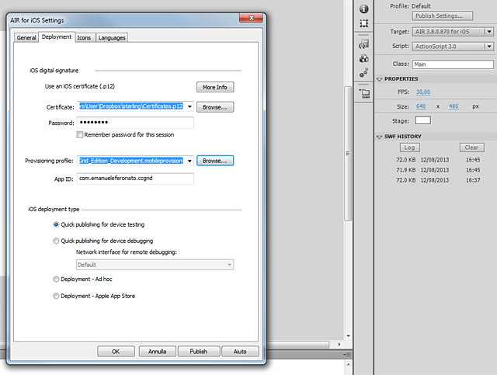The width and height of the screenshot is (497, 375).
Task: Expand the Provisioning profile dropdown
Action: click(189, 161)
